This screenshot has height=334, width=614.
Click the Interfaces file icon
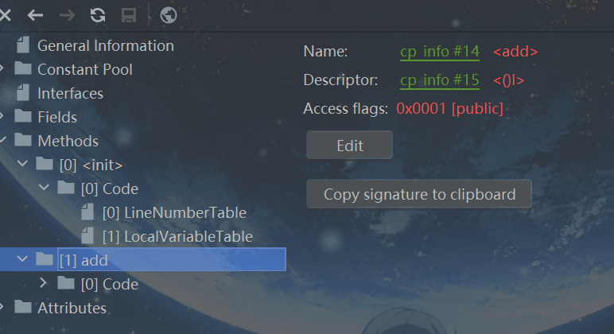pyautogui.click(x=22, y=93)
